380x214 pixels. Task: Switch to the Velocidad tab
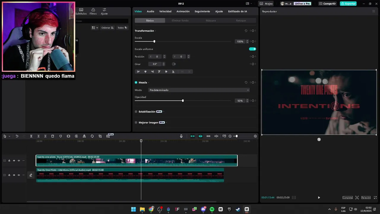tap(165, 11)
